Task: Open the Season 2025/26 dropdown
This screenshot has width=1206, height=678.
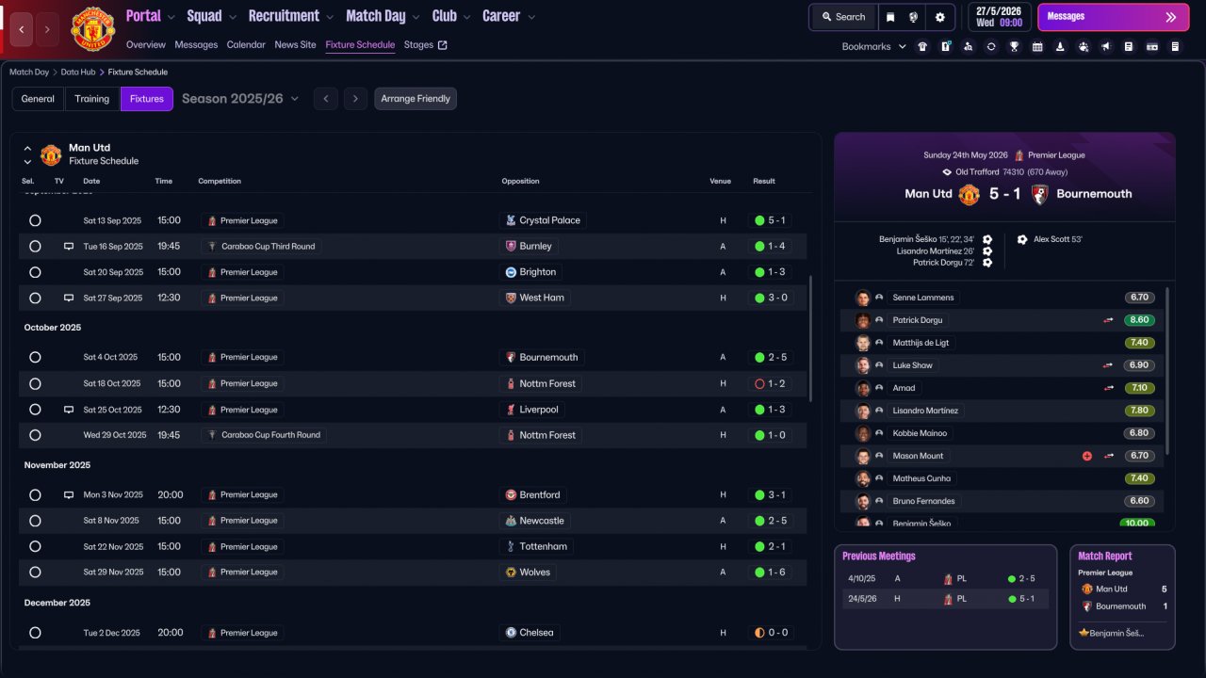Action: coord(240,99)
